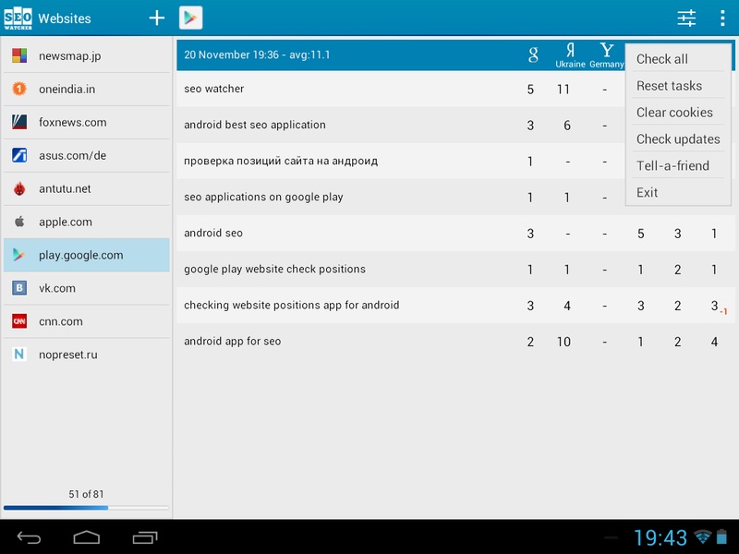
Task: Click apple.com apple logo favicon
Action: tap(19, 222)
